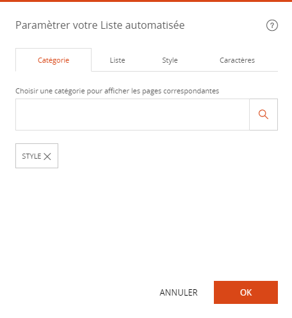The height and width of the screenshot is (318, 292).
Task: Show help for the automated list settings
Action: pyautogui.click(x=272, y=26)
